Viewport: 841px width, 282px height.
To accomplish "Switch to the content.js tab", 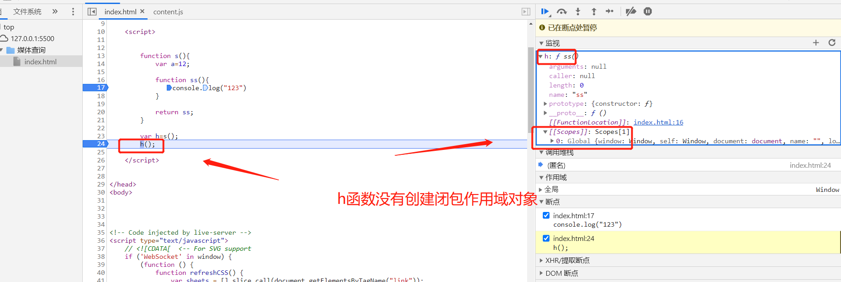I will tap(168, 12).
